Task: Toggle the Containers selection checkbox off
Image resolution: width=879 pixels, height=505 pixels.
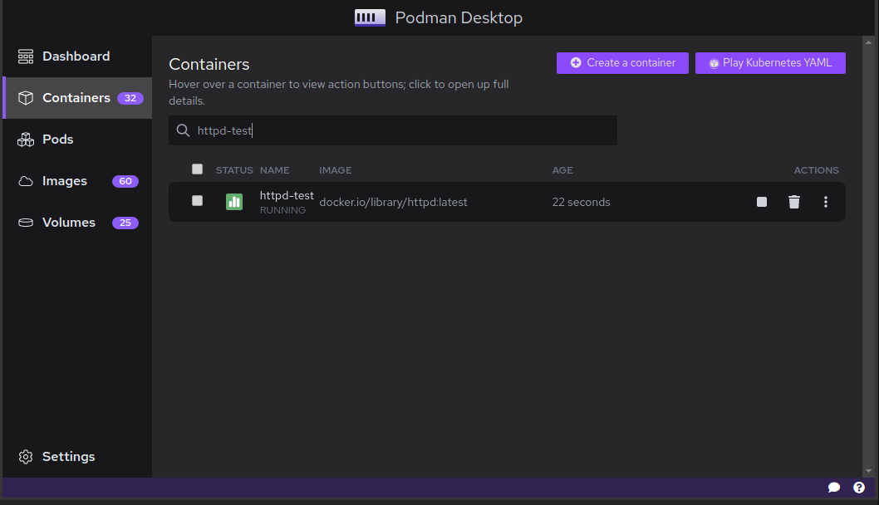Action: pos(197,169)
